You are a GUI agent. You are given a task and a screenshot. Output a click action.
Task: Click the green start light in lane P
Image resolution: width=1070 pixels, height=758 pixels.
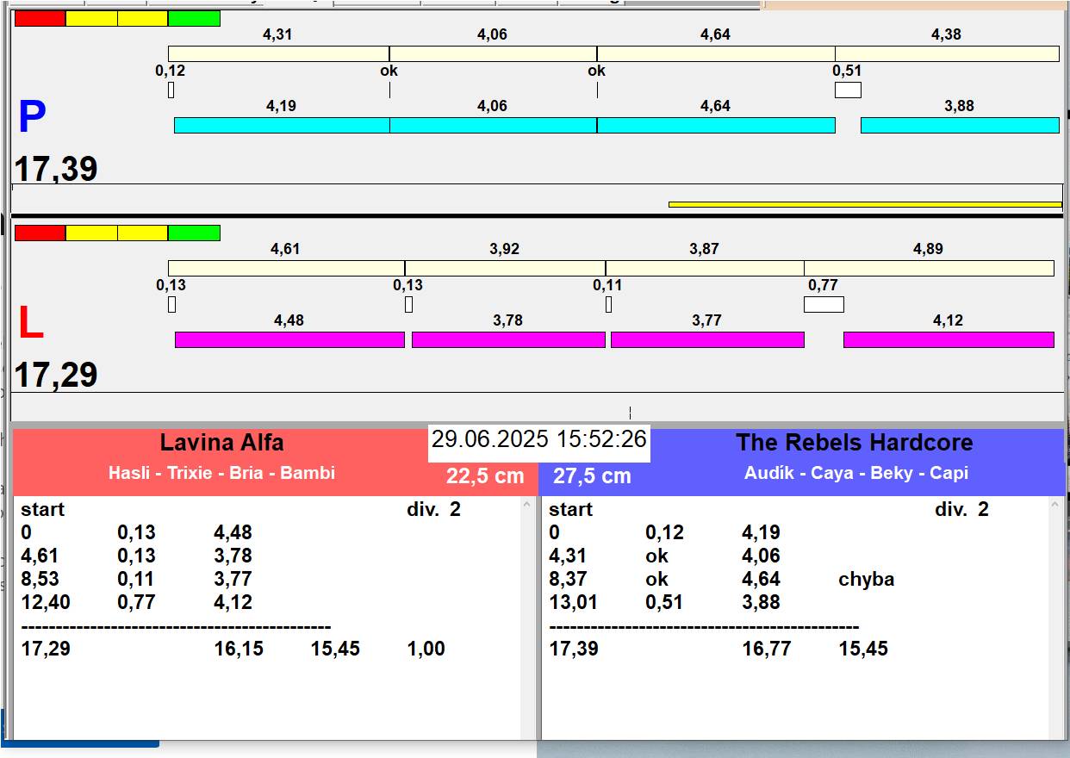click(x=194, y=18)
